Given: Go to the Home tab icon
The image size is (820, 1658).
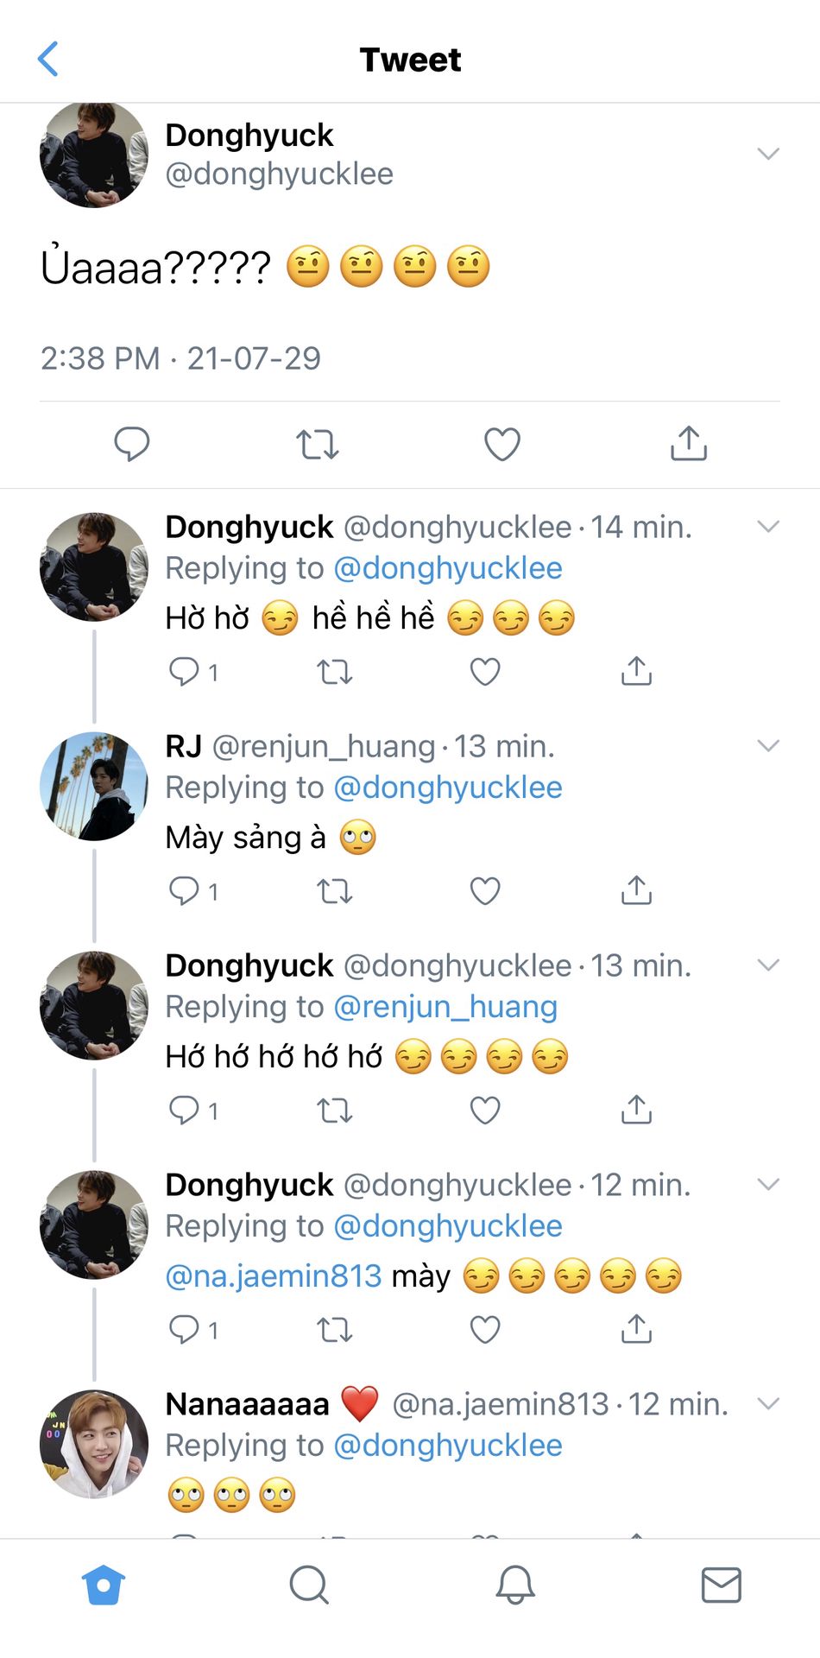Looking at the screenshot, I should coord(104,1585).
